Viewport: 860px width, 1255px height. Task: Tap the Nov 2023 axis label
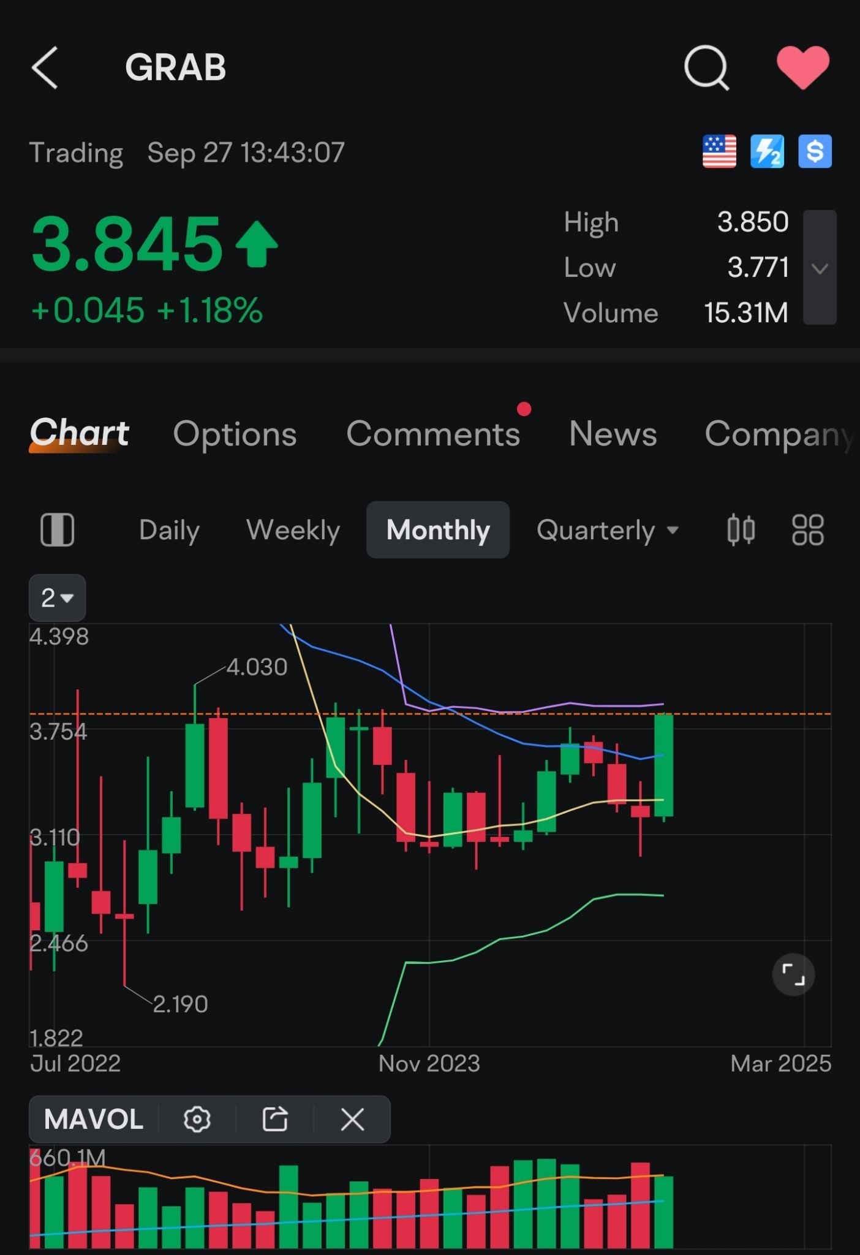(x=429, y=1064)
